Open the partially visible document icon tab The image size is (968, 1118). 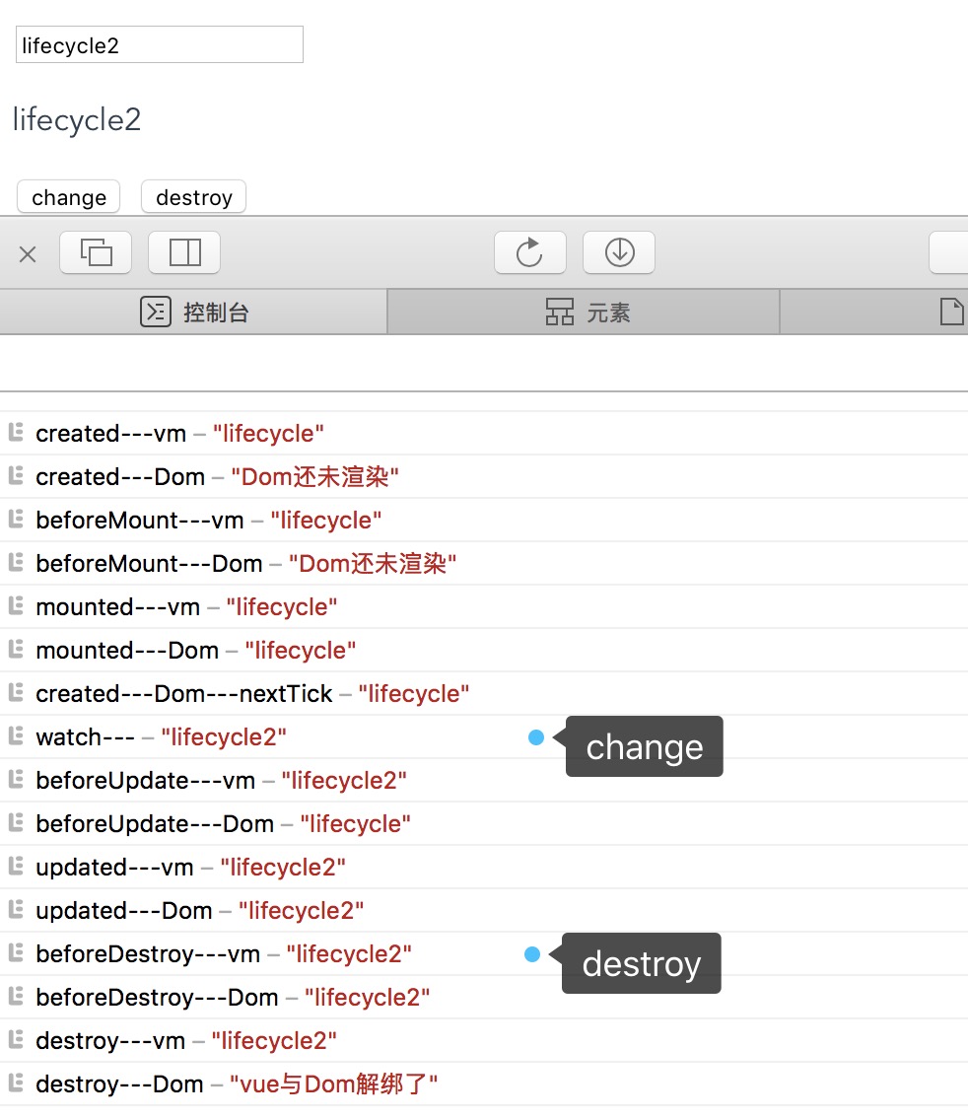pyautogui.click(x=949, y=313)
